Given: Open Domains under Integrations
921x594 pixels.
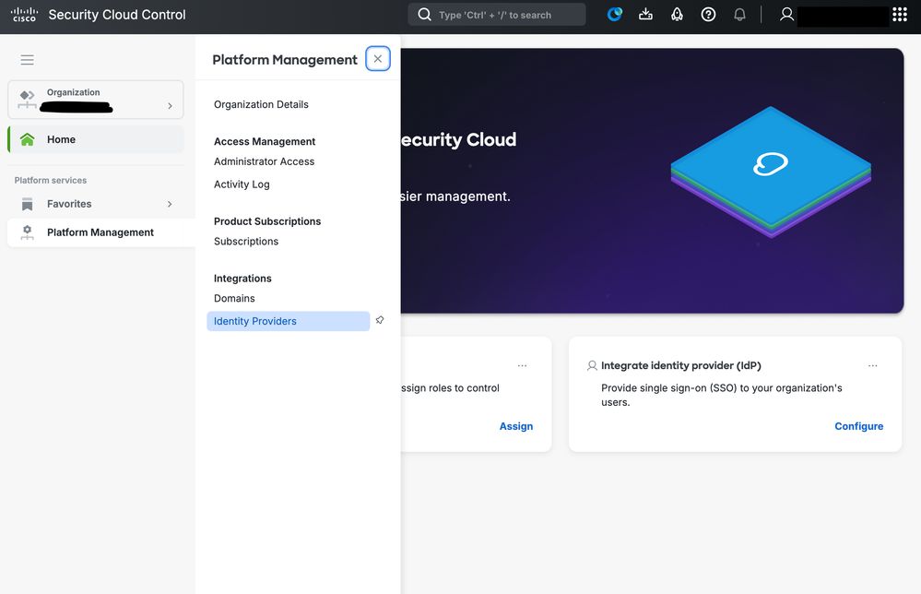Looking at the screenshot, I should point(234,298).
